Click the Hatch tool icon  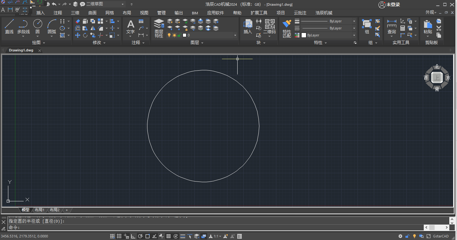[62, 35]
